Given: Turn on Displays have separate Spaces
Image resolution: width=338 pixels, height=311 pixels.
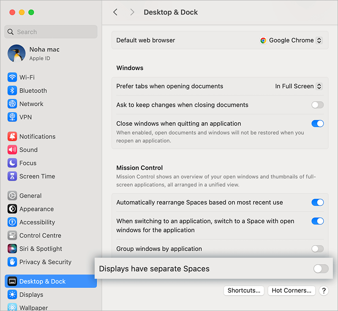Looking at the screenshot, I should [x=321, y=269].
